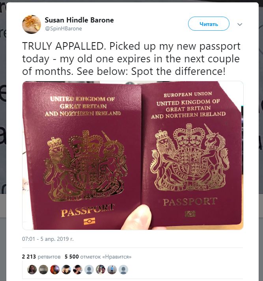Image resolution: width=263 pixels, height=281 pixels.
Task: Open fourth liker avatar in the row
Action: (66, 270)
